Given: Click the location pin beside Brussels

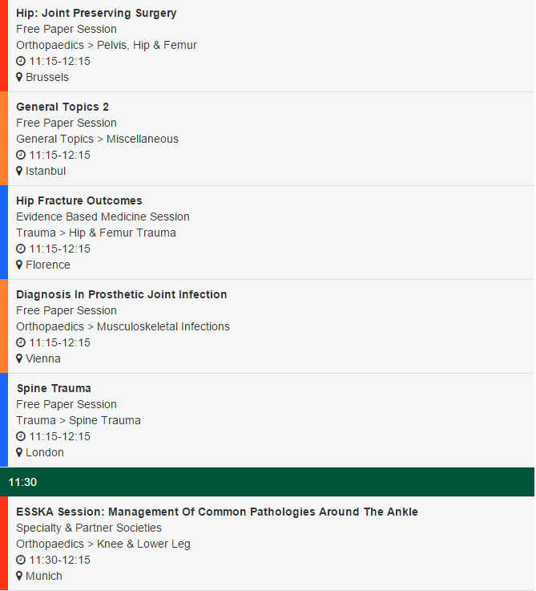Looking at the screenshot, I should [19, 77].
